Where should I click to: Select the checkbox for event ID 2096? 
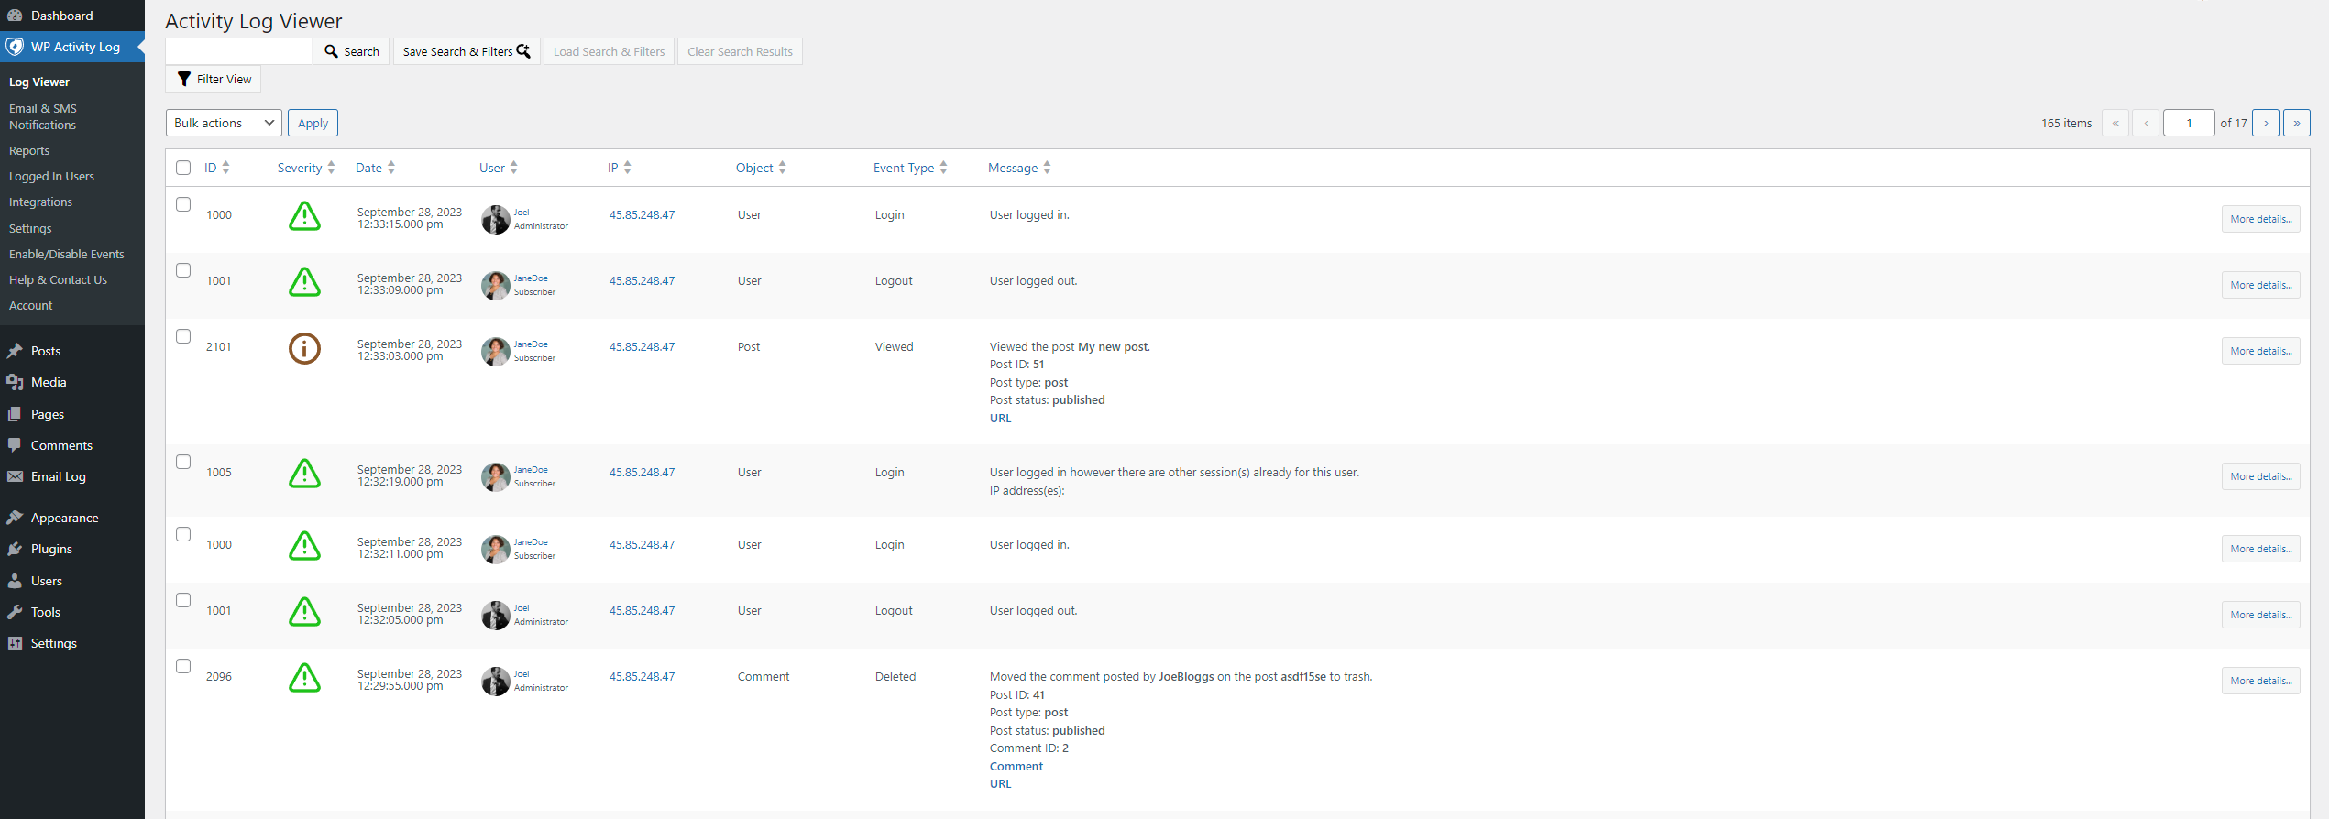[x=183, y=666]
